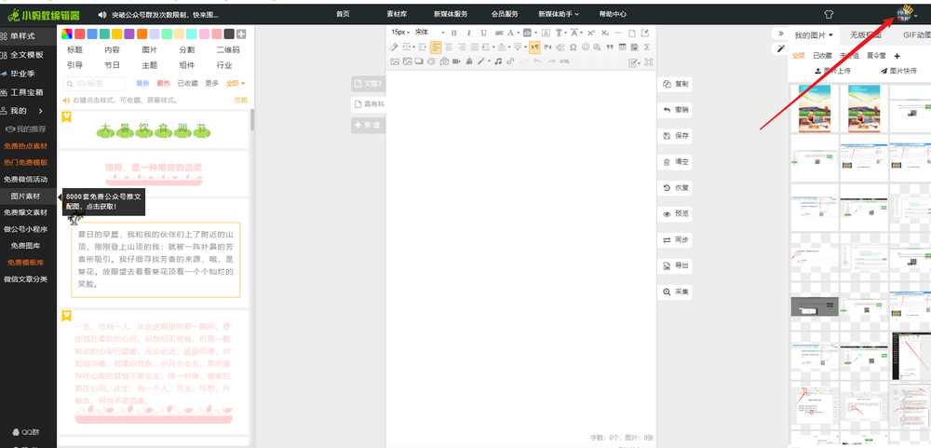Click the ID/标签 search input field
931x448 pixels.
(97, 84)
